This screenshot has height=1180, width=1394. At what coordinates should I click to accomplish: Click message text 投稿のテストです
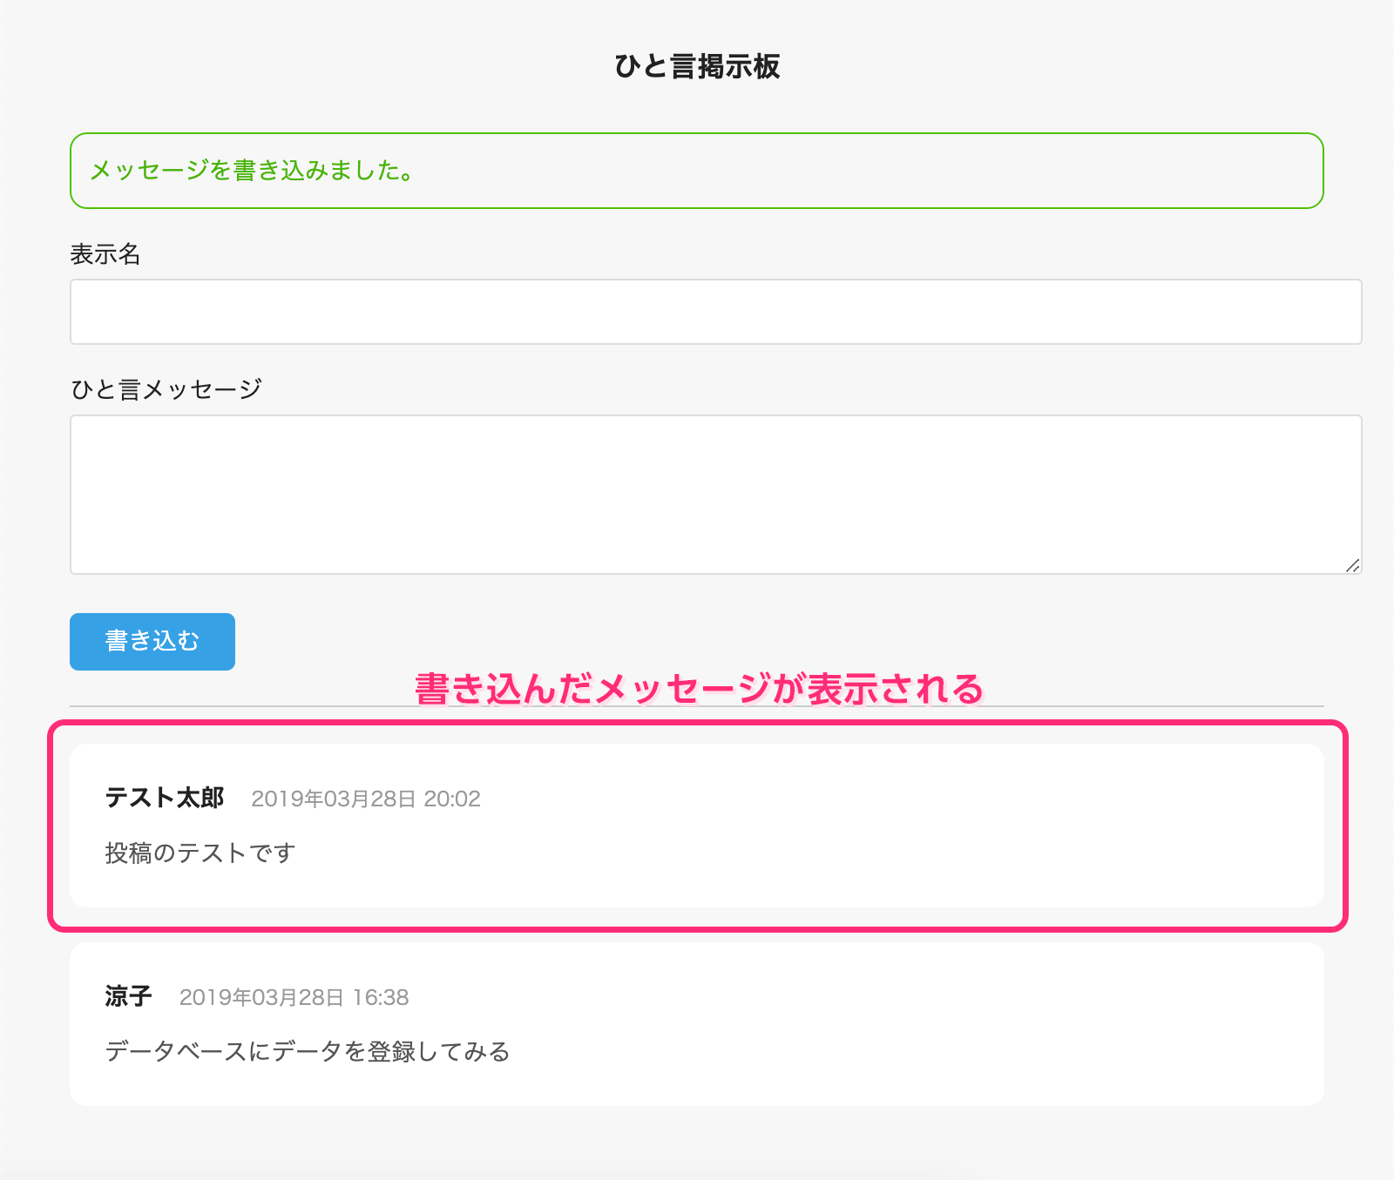(x=200, y=853)
